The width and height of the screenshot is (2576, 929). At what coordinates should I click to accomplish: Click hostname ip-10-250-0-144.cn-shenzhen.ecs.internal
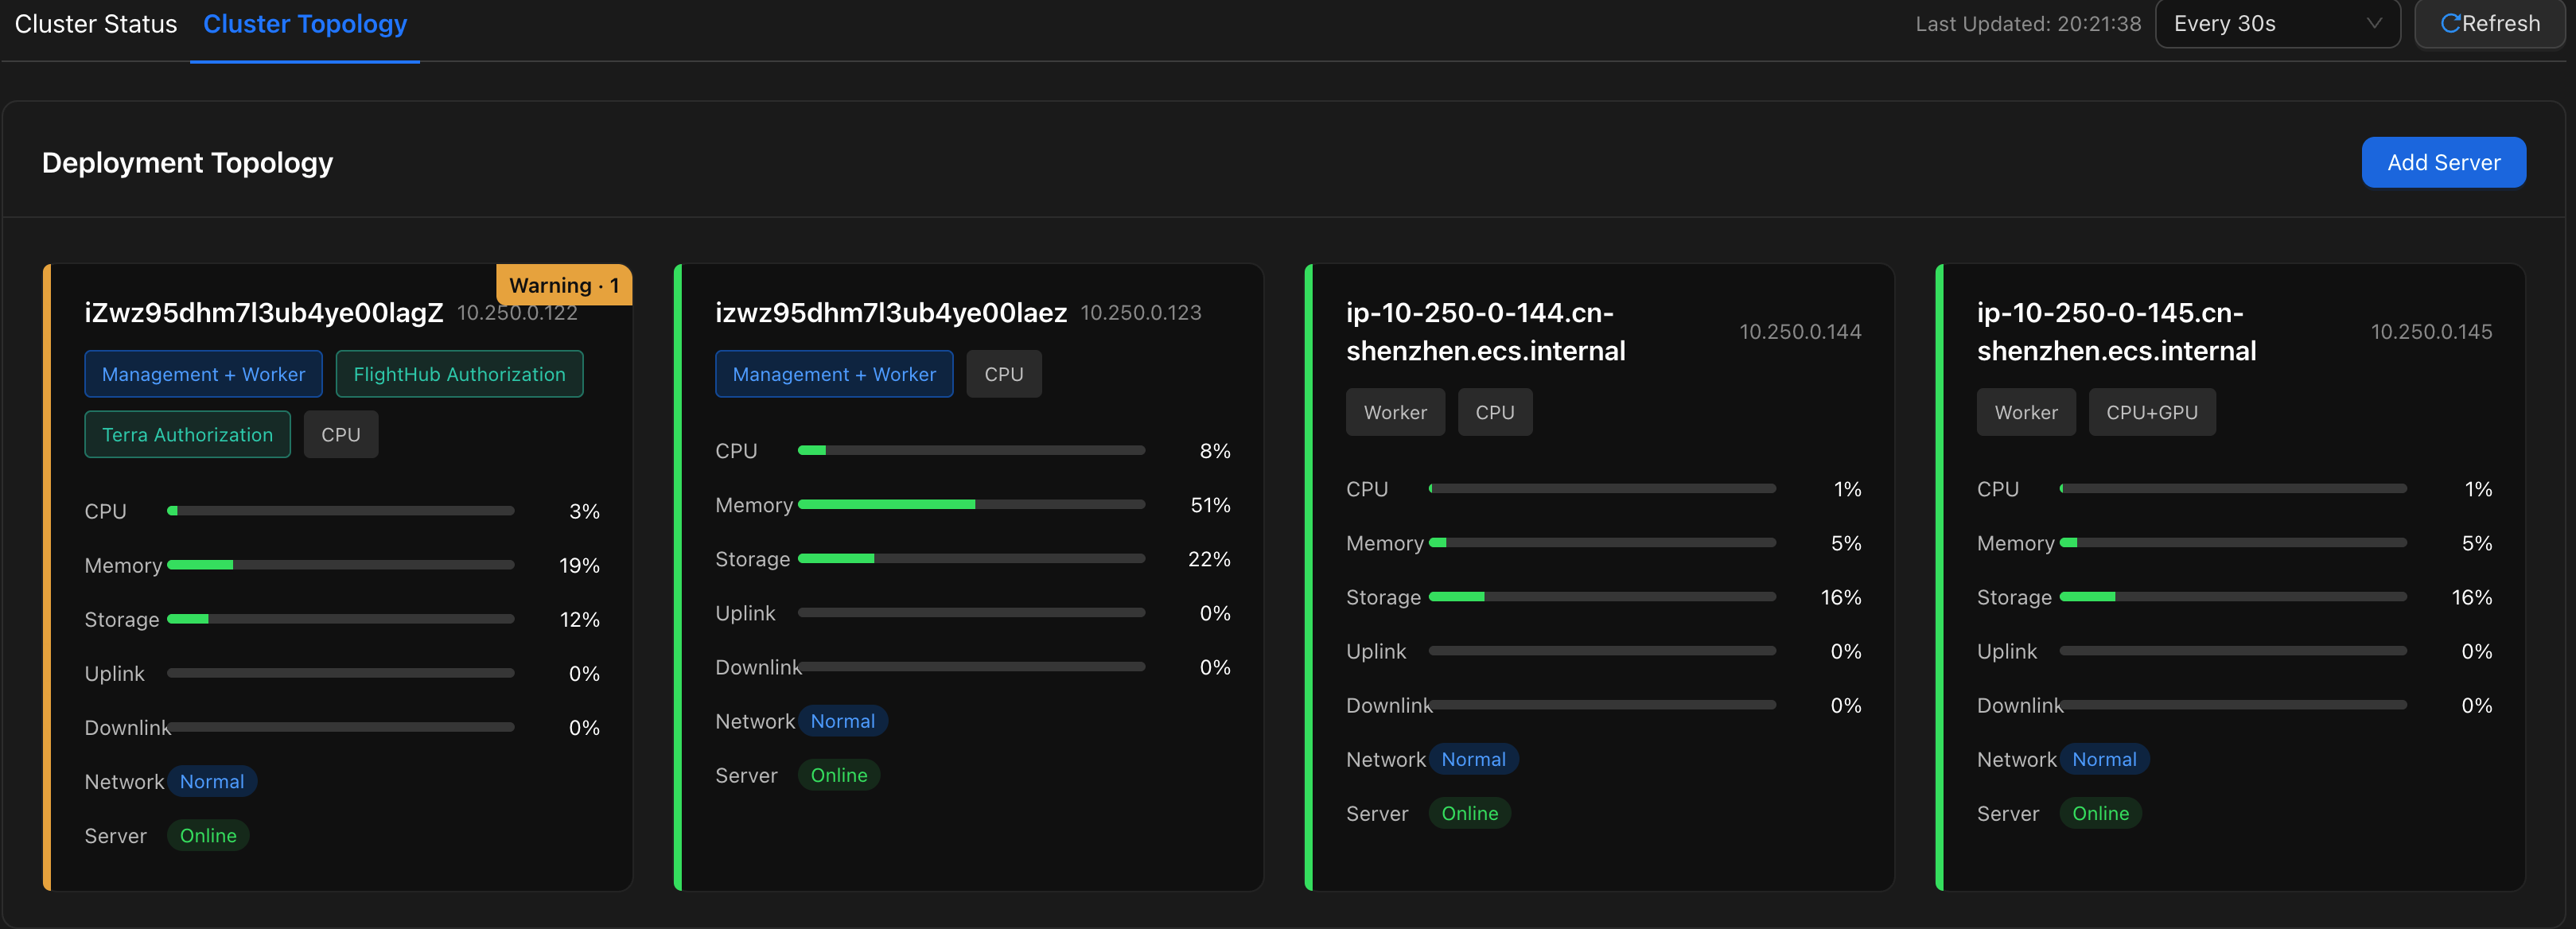pyautogui.click(x=1485, y=331)
